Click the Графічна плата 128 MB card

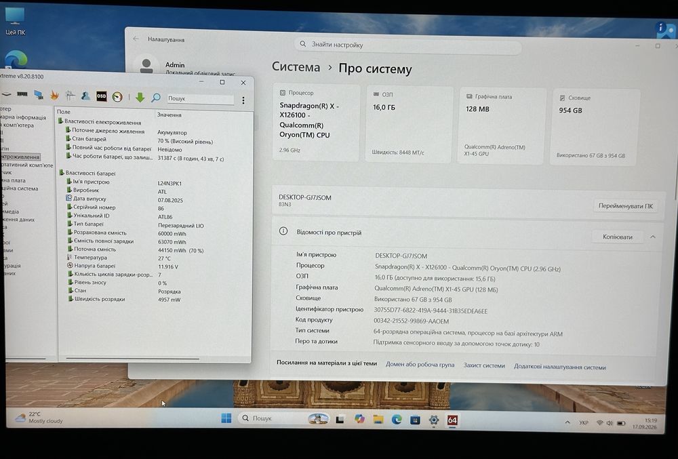501,126
